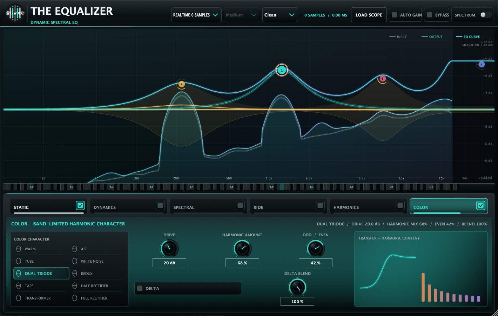The image size is (498, 316).
Task: Click the Harmonic Amount 68 % field
Action: pyautogui.click(x=242, y=263)
